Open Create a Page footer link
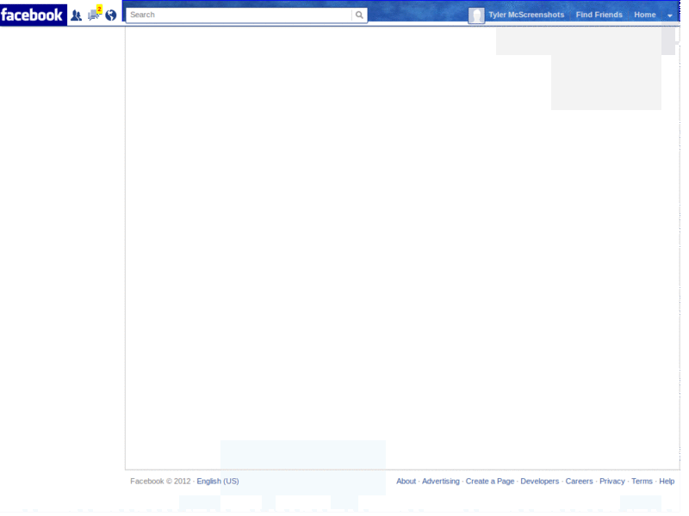The width and height of the screenshot is (689, 516). coord(490,482)
